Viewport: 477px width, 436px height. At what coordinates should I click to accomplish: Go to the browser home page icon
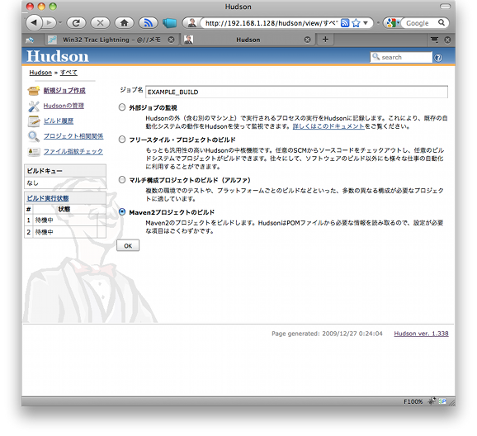tap(124, 23)
